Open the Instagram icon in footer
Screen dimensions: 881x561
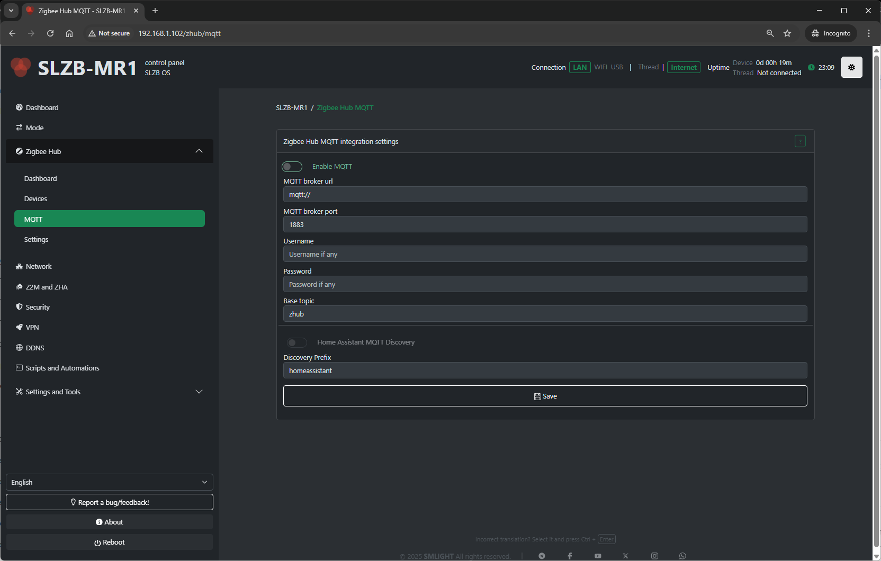pos(654,556)
